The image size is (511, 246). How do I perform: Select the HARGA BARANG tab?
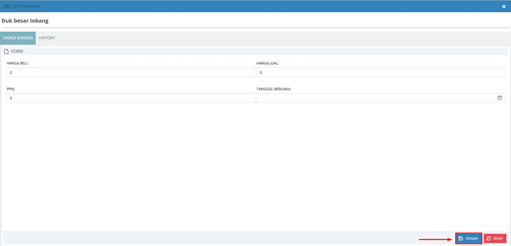(18, 38)
